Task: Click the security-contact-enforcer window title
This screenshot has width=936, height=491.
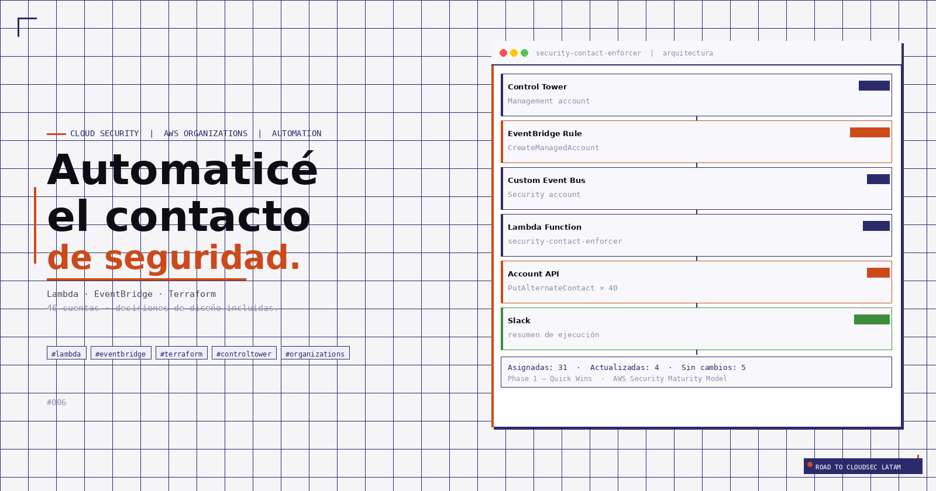Action: click(588, 53)
